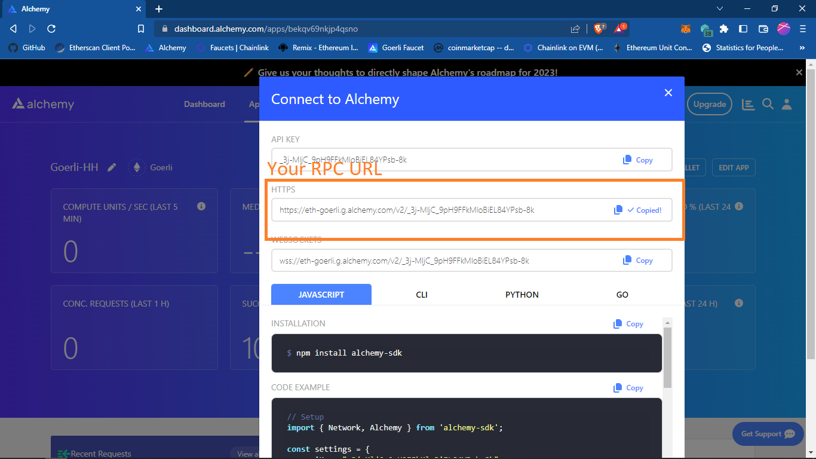Open the Alchemy search icon

click(768, 104)
